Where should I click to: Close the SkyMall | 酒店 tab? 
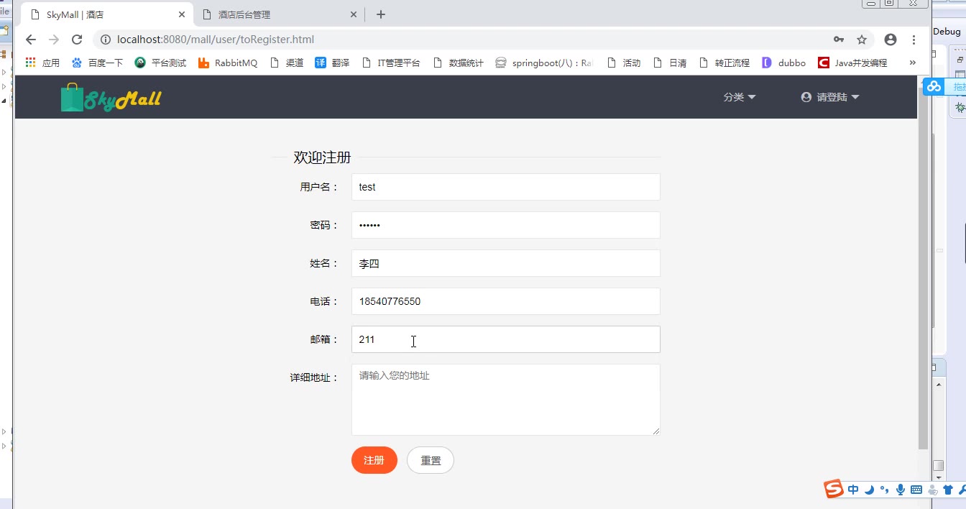click(x=182, y=14)
